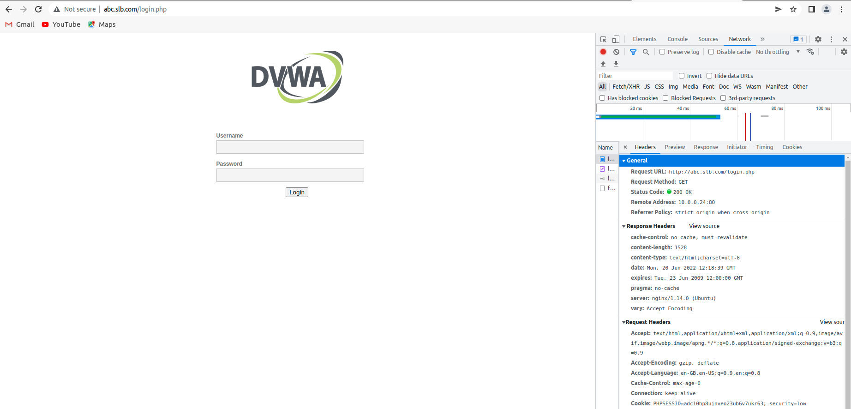The image size is (851, 409).
Task: Open the Network panel settings gear
Action: (844, 52)
